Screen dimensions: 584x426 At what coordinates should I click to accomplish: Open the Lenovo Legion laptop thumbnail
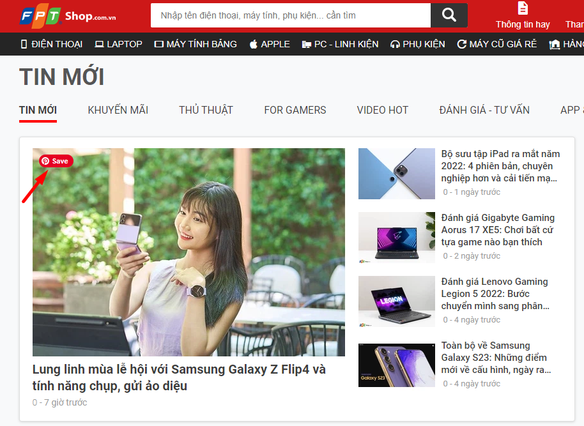[397, 301]
